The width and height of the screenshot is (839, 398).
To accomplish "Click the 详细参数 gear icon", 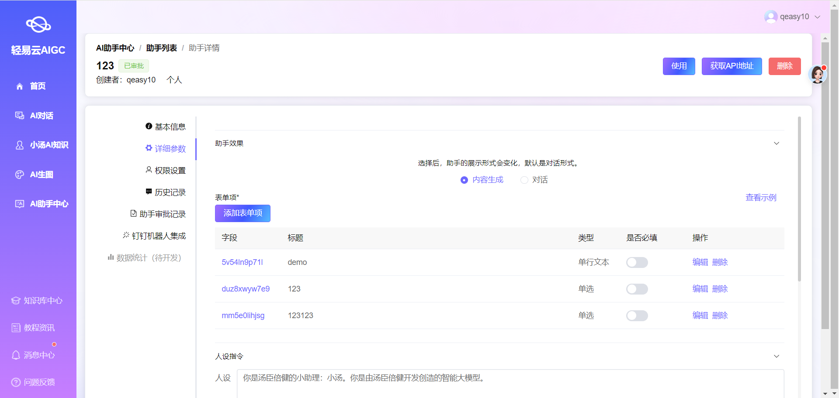I will click(x=149, y=148).
